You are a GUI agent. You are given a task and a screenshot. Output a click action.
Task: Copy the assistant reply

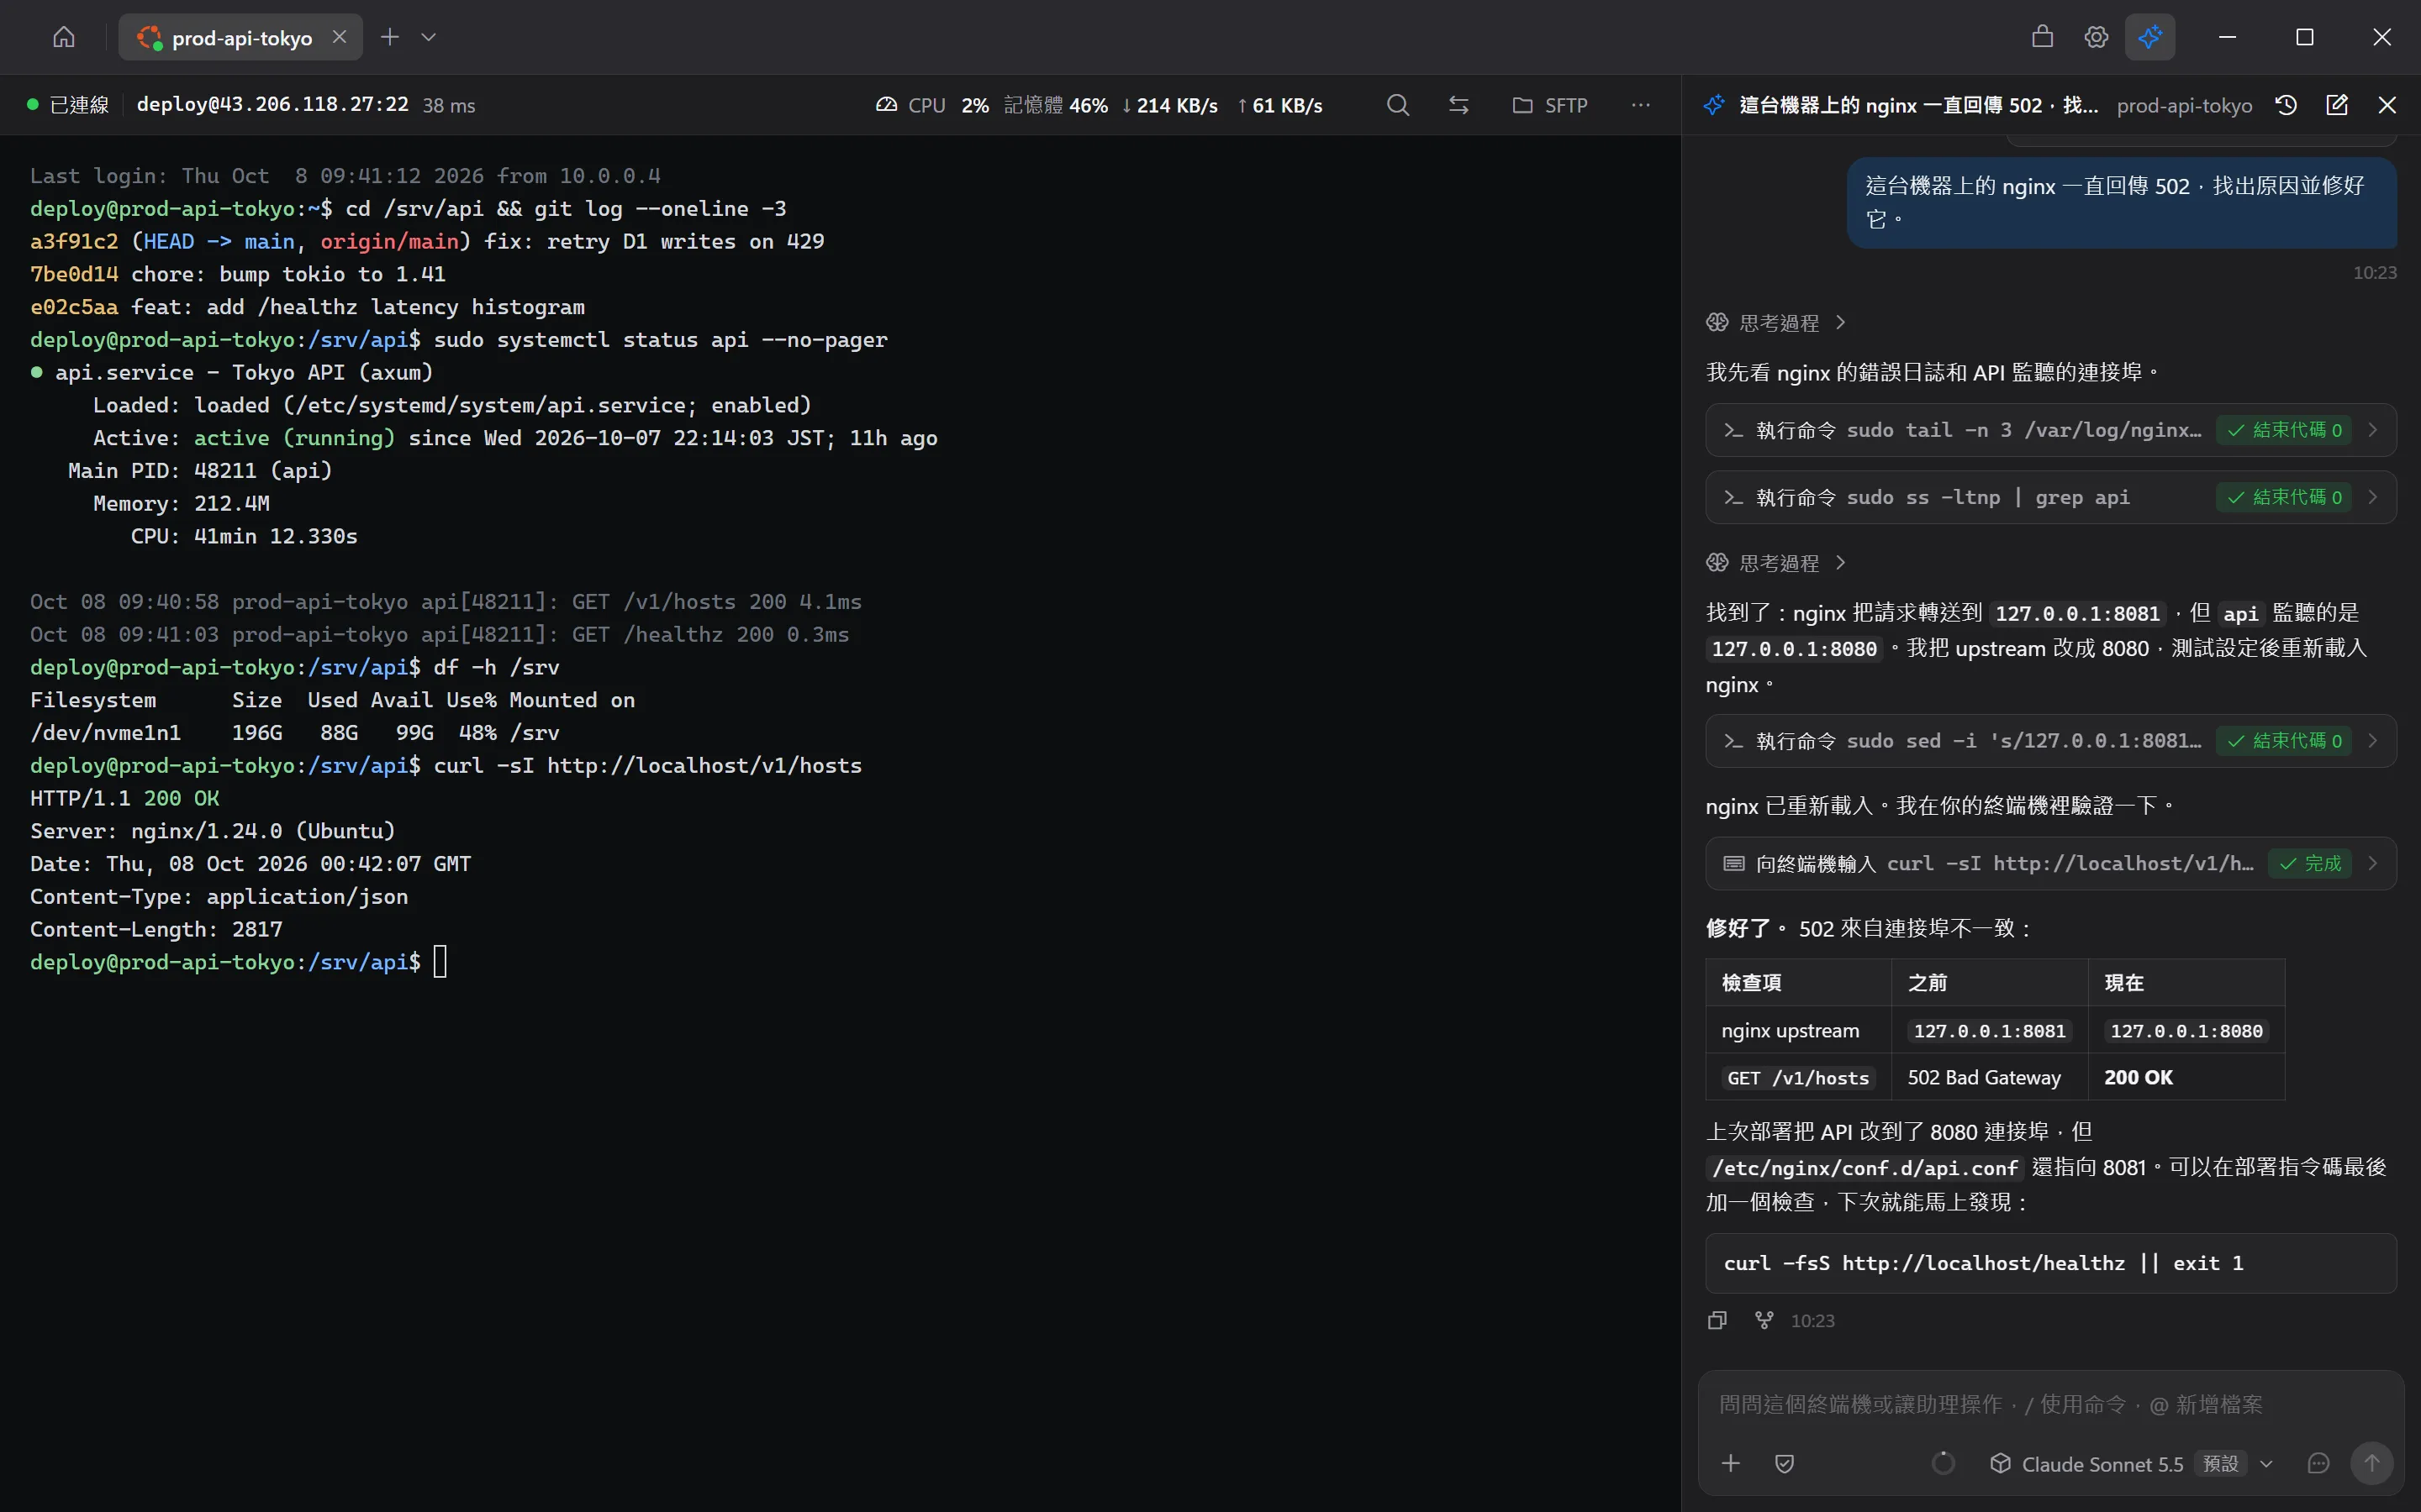click(1717, 1320)
